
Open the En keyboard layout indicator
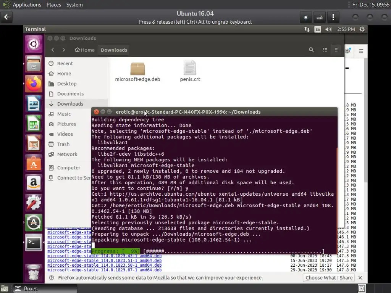(x=317, y=29)
